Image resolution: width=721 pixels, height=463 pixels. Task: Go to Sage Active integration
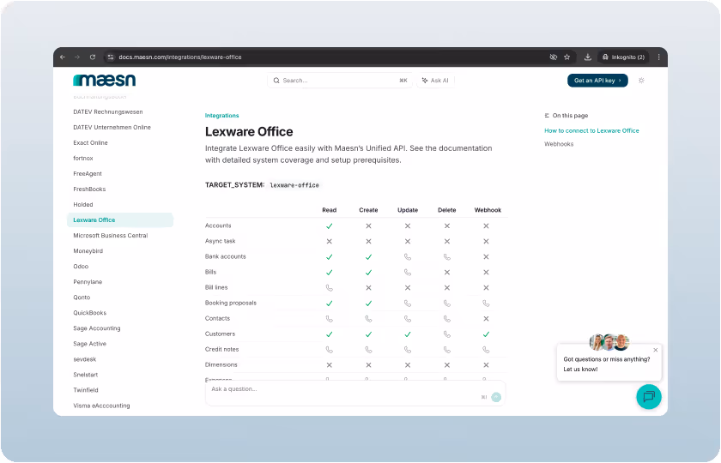(x=89, y=344)
